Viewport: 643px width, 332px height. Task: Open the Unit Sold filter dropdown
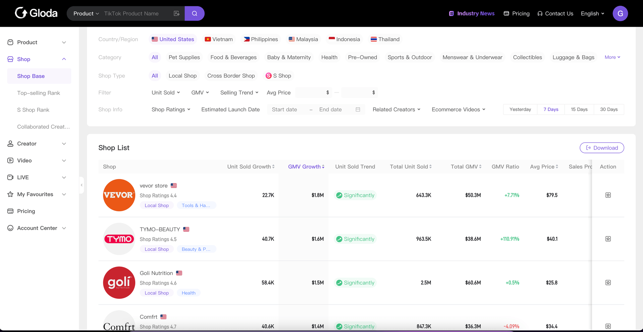pyautogui.click(x=165, y=93)
